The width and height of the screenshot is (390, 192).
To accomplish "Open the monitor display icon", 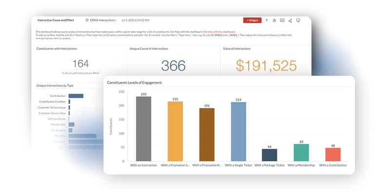I will click(298, 20).
